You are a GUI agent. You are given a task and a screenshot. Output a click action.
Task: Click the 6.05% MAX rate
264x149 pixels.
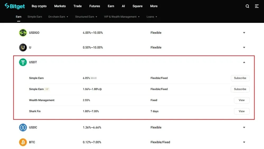point(90,78)
